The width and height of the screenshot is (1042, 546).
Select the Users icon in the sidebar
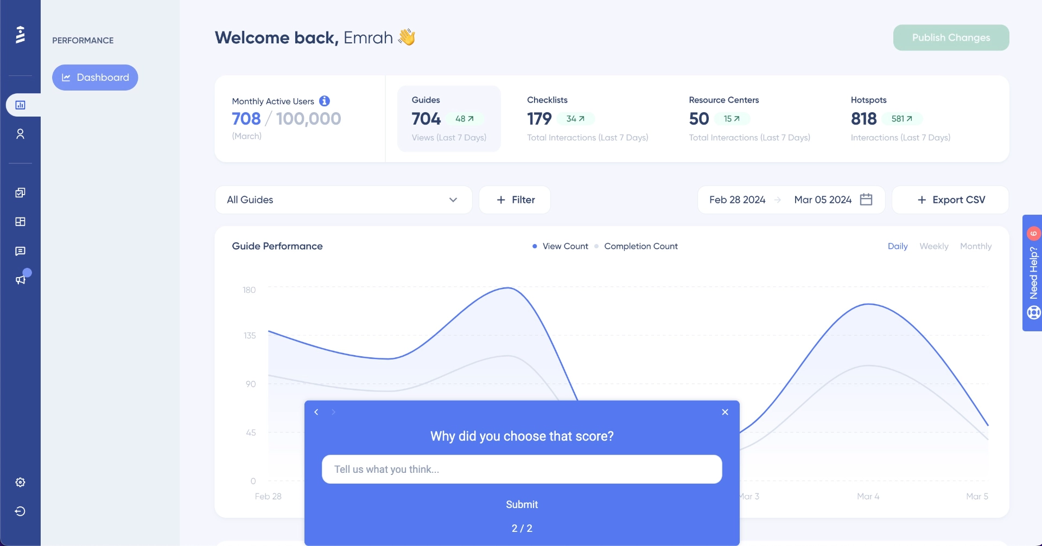click(x=21, y=133)
